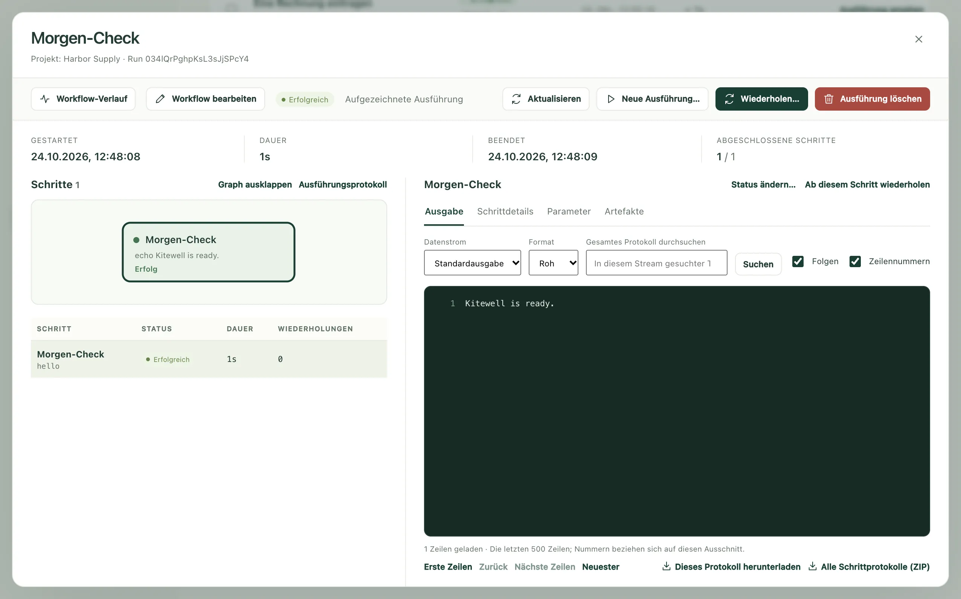Click the download icon for Dieses Protokoll herunterladen

tap(667, 566)
